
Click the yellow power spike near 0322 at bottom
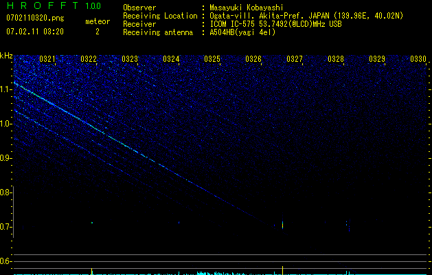point(92,271)
